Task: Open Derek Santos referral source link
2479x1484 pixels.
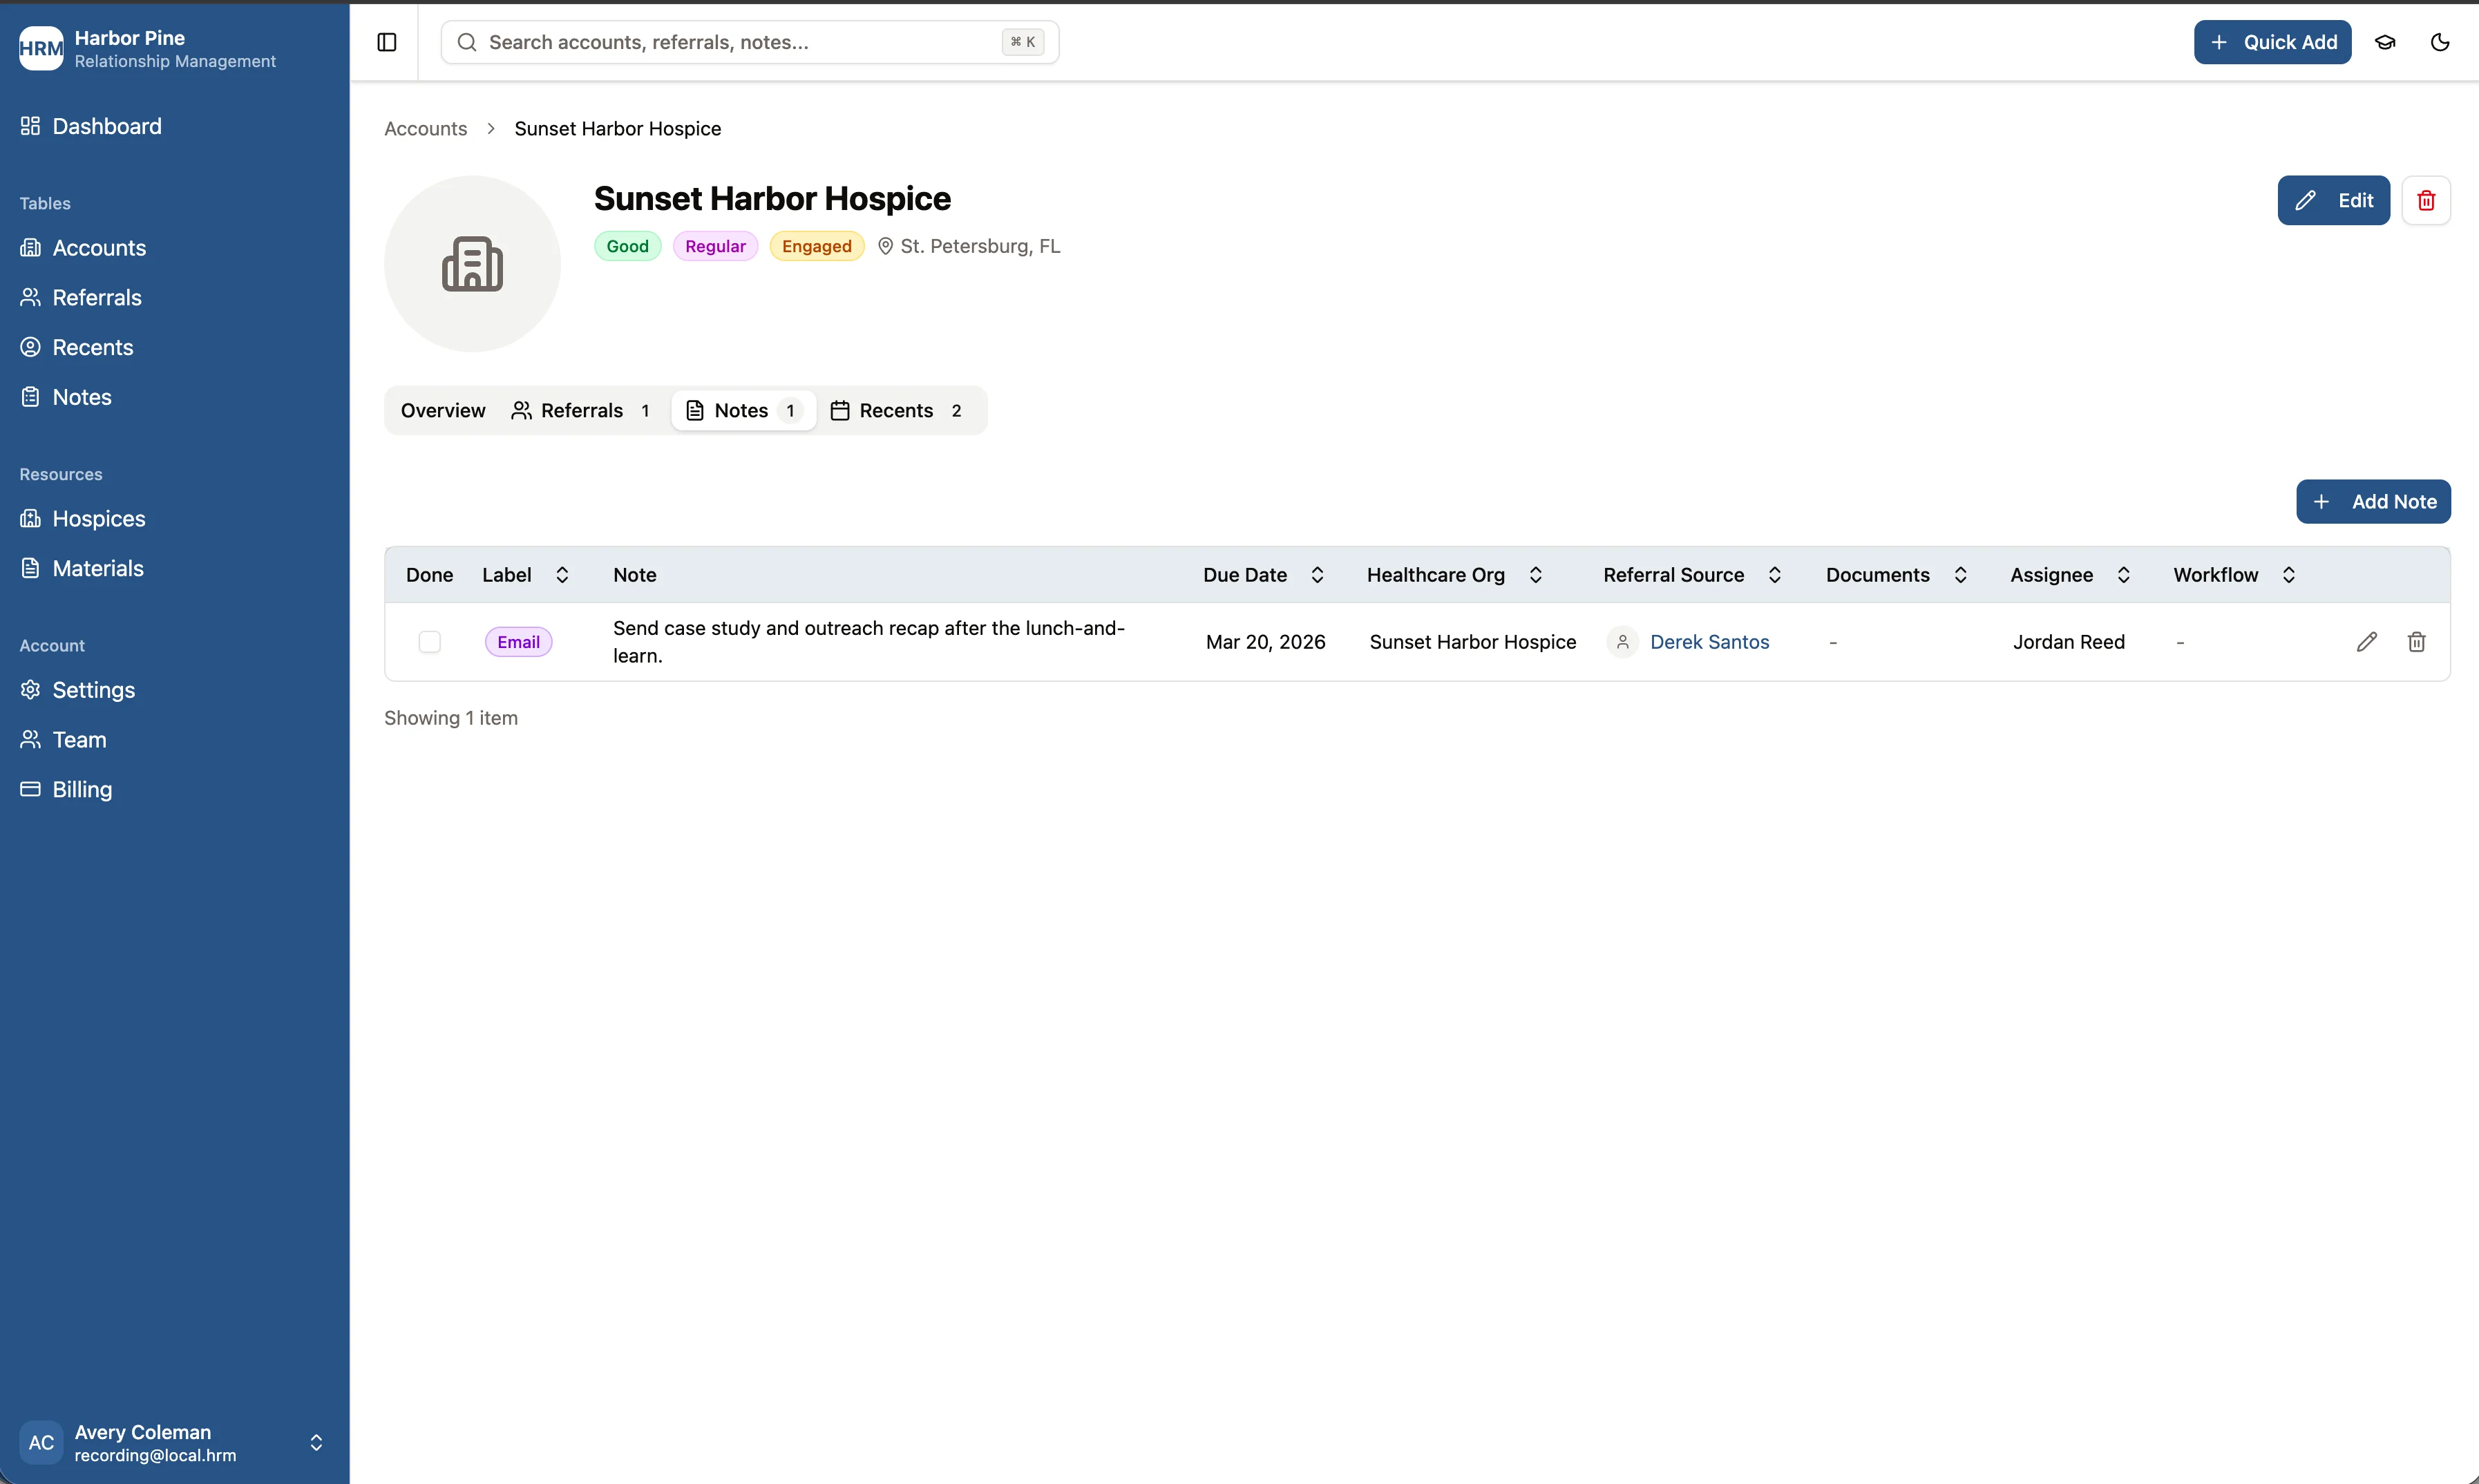Action: 1709,641
